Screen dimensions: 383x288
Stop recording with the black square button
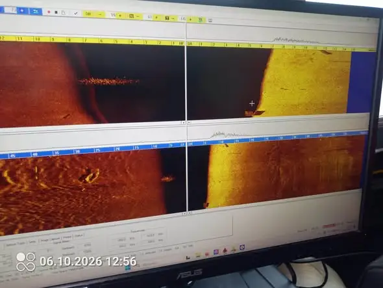(x=56, y=12)
